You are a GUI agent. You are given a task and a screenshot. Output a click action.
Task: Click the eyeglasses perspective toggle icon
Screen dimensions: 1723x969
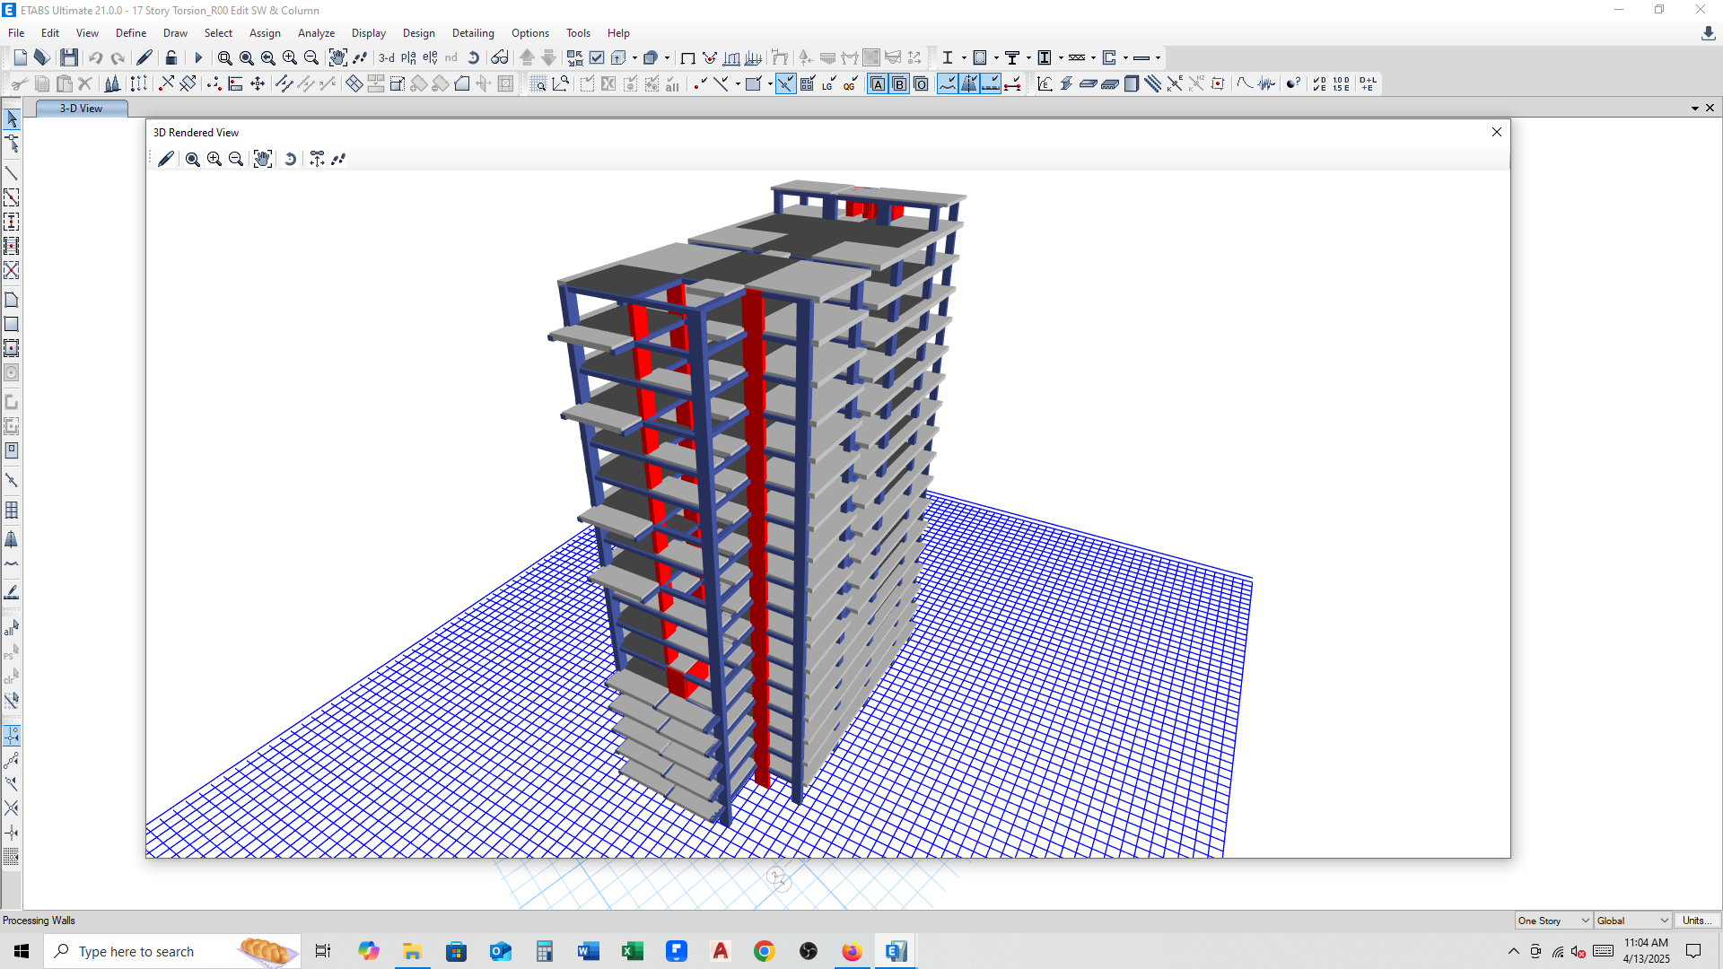point(500,57)
